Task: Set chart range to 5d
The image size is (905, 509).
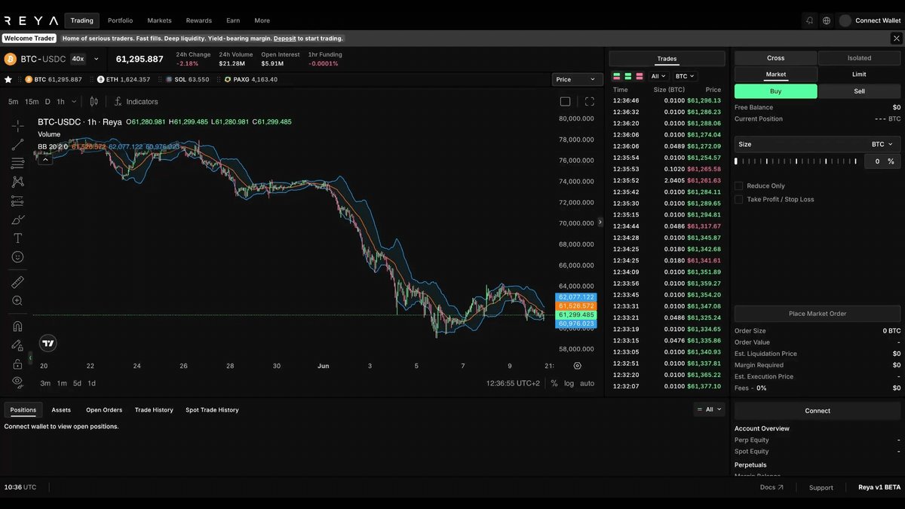Action: (77, 384)
